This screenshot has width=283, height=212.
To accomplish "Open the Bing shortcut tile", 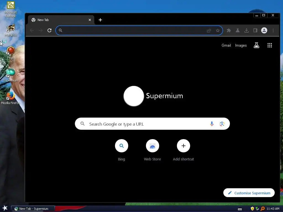I will pyautogui.click(x=122, y=150).
